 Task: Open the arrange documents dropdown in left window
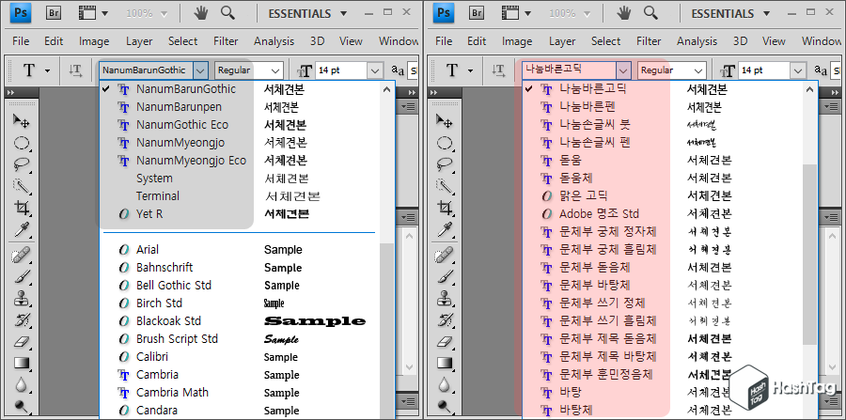[x=93, y=13]
